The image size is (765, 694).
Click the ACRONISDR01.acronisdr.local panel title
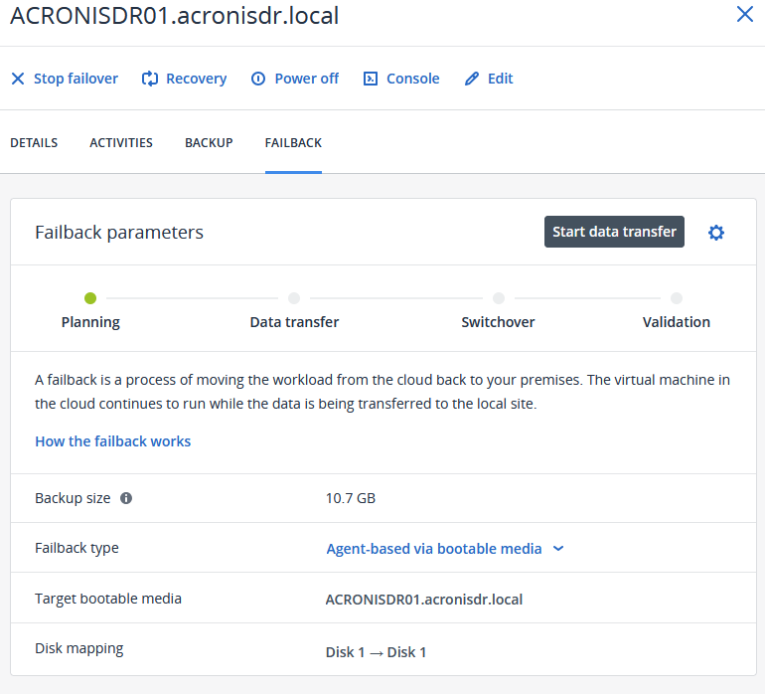point(174,15)
